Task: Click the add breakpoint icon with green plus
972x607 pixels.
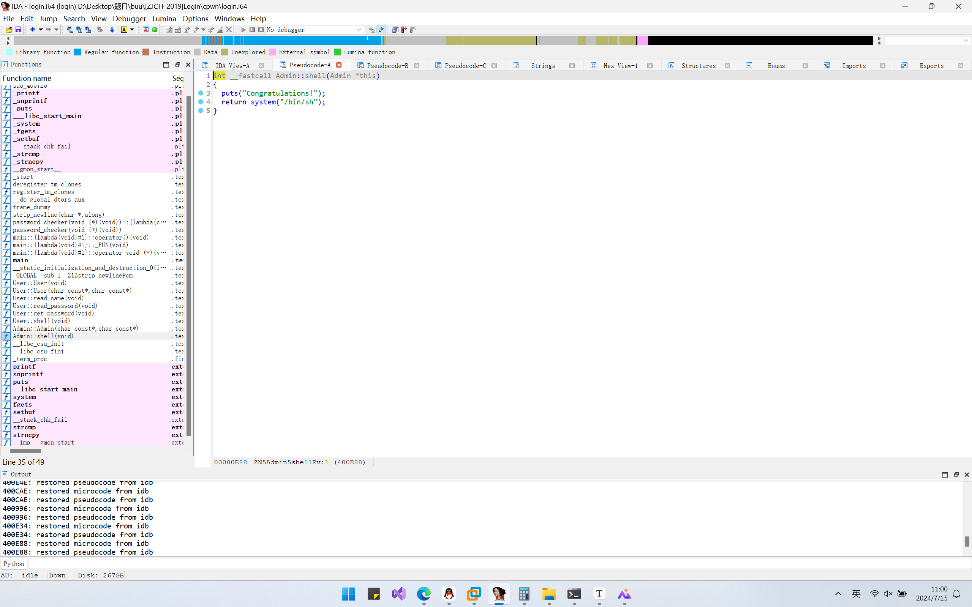Action: tap(404, 30)
